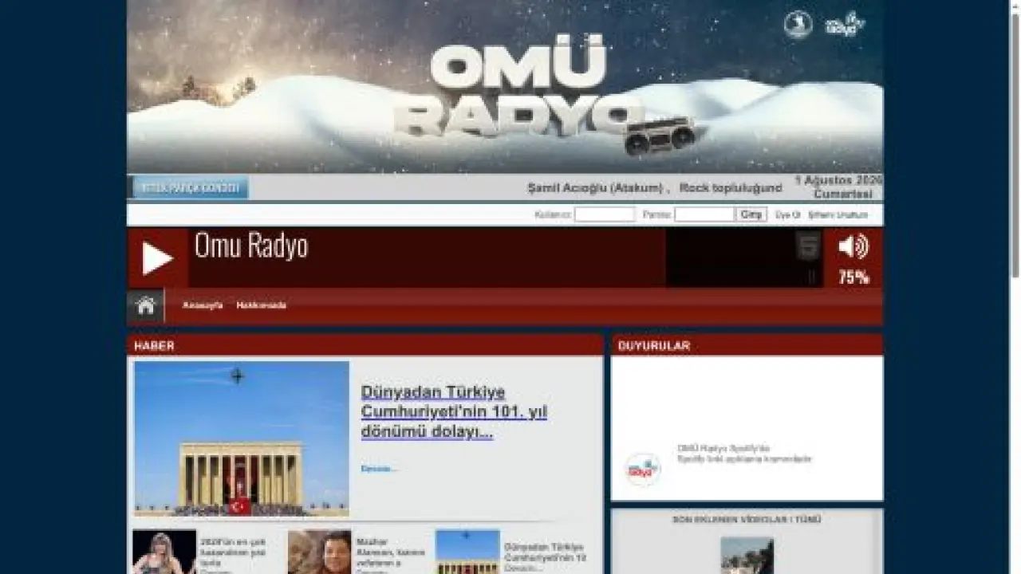Viewport: 1021px width, 574px height.
Task: Open the blonde singer news thumbnail
Action: tap(164, 552)
